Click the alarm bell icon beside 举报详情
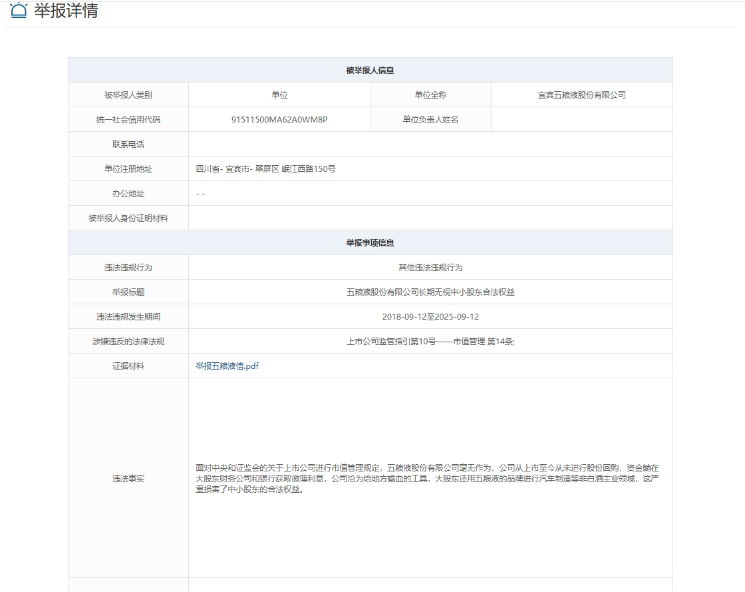The width and height of the screenshot is (745, 592). coord(19,10)
